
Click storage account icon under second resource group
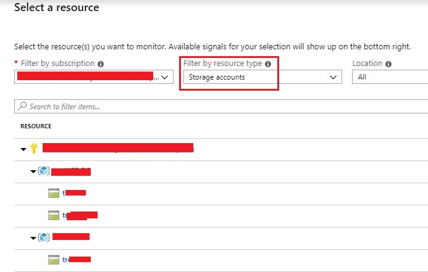click(54, 260)
